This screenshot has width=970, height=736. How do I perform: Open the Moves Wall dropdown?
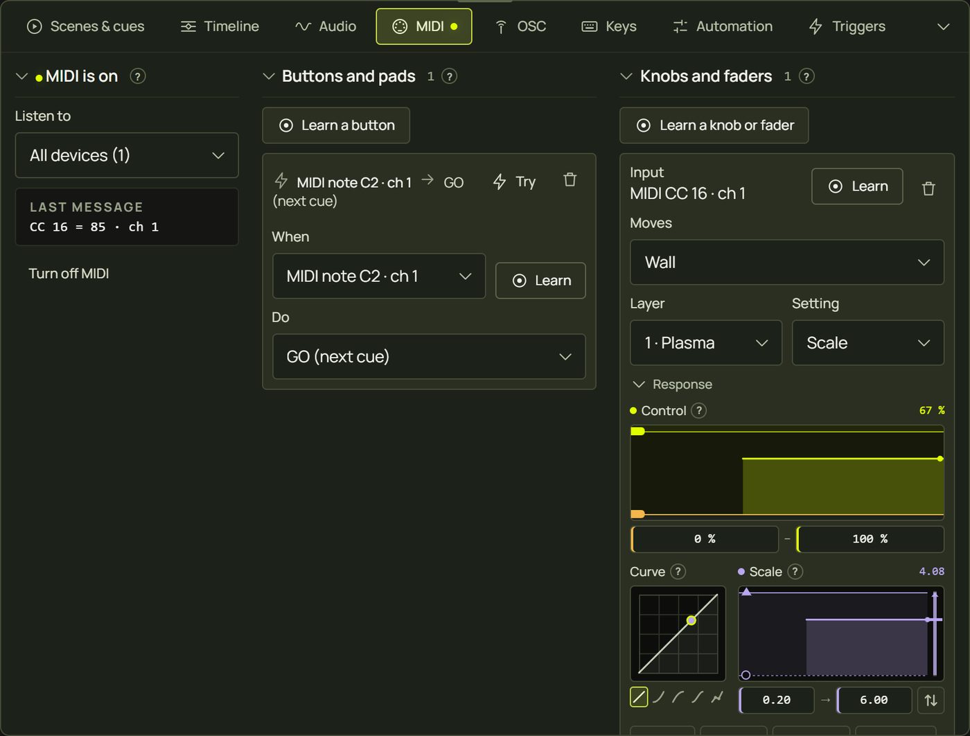click(x=787, y=262)
